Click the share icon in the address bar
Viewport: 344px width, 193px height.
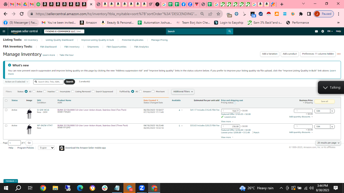tap(210, 14)
